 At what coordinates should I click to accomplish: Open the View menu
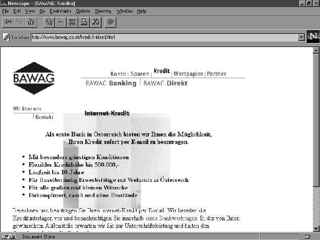[30, 11]
